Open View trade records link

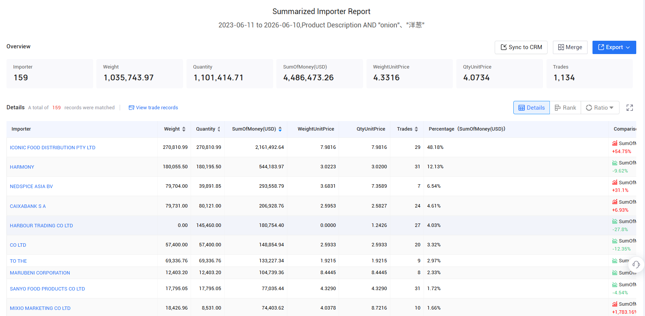[x=153, y=108]
